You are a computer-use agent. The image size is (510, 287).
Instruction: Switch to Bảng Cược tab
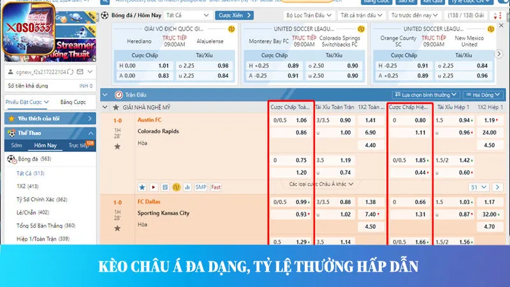[73, 102]
